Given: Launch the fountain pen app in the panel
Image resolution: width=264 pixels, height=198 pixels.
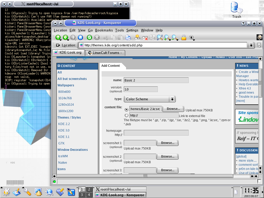Looking at the screenshot, I should [71, 192].
